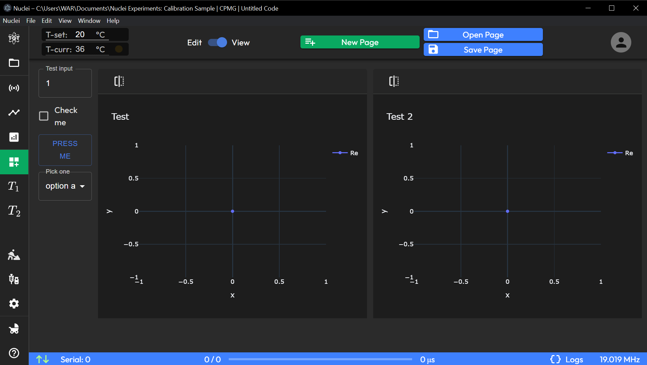647x365 pixels.
Task: Click the 19.019 MHz frequency readout
Action: point(620,360)
